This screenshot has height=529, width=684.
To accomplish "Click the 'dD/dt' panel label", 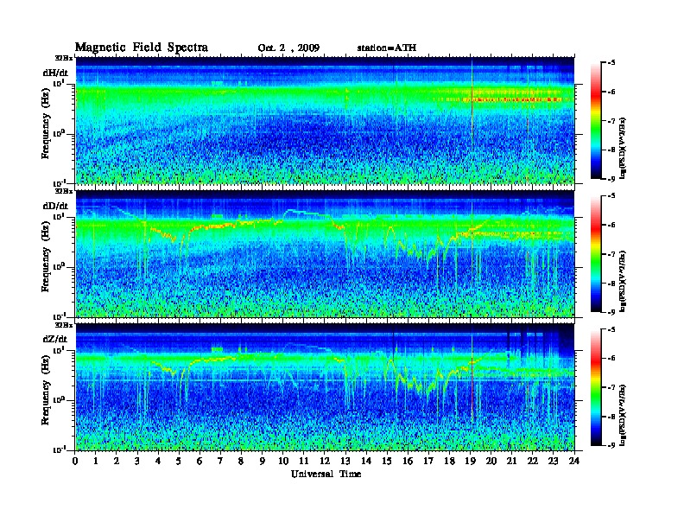I will [55, 206].
